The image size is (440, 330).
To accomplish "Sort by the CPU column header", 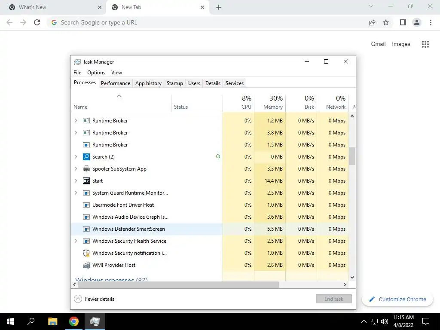I will coord(238,103).
